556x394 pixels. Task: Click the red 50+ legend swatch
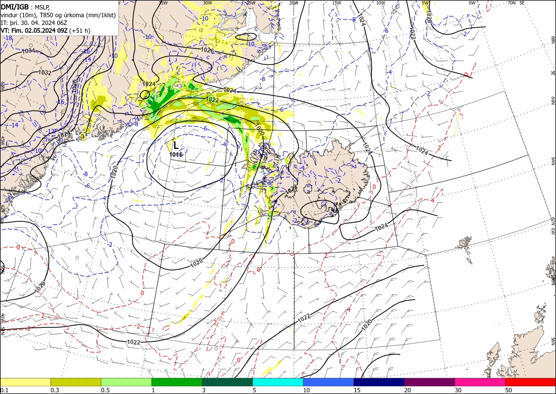(530, 382)
